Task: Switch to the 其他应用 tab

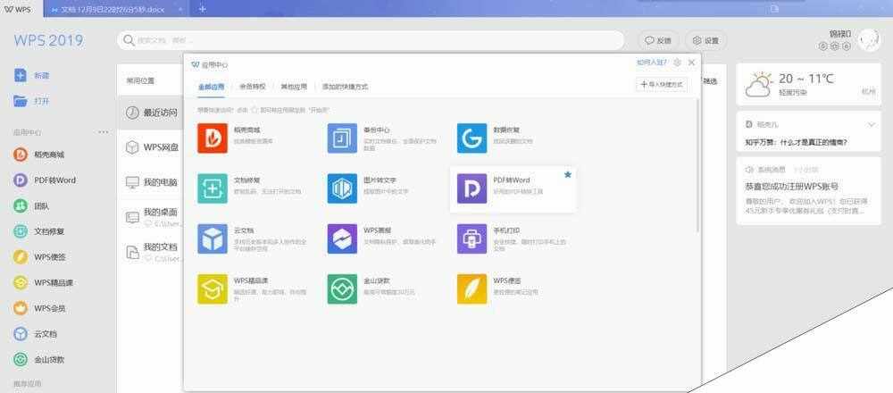Action: [293, 87]
